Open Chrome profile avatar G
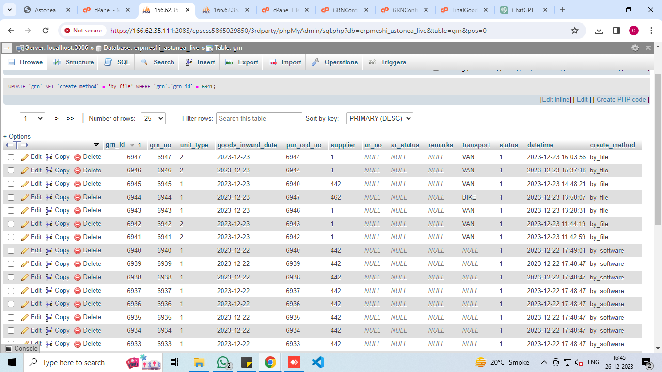 [x=634, y=31]
